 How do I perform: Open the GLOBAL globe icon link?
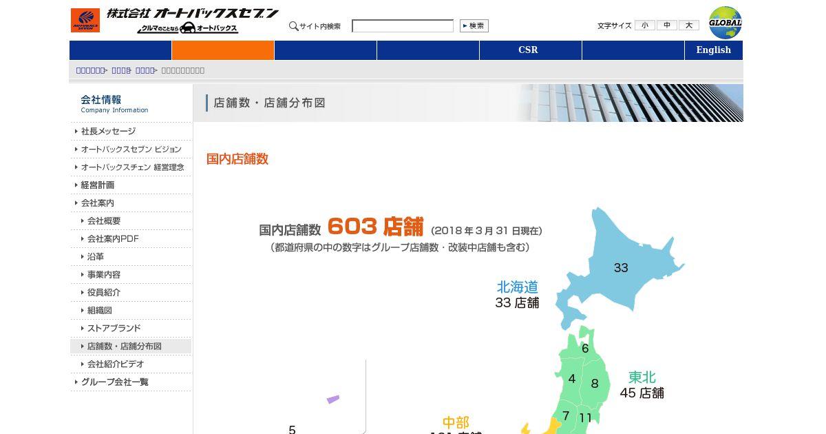726,23
